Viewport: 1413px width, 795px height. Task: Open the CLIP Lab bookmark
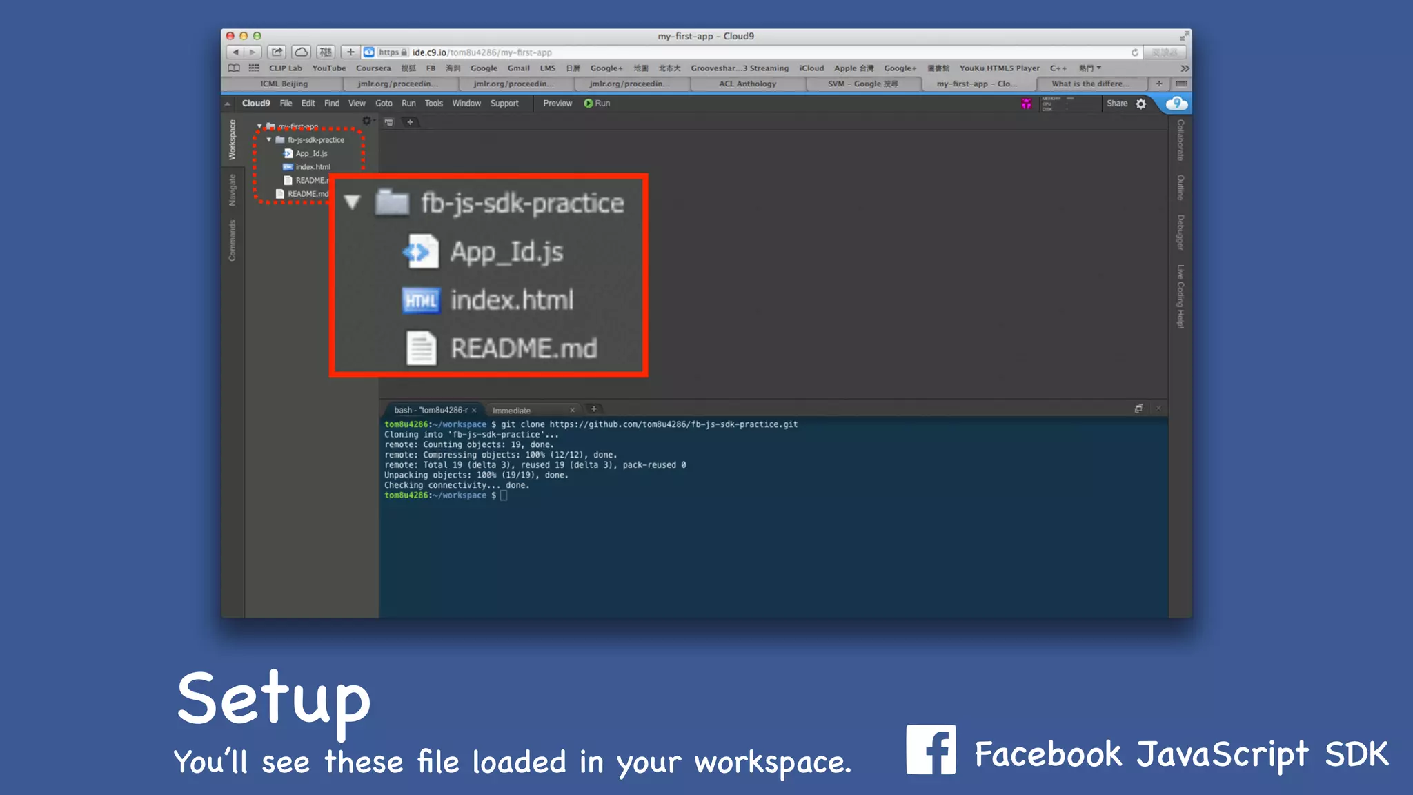point(286,68)
